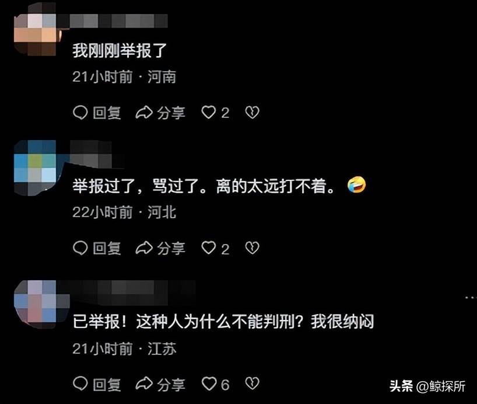This screenshot has height=404, width=477.
Task: Tap the heart icon showing 6 likes
Action: point(209,384)
